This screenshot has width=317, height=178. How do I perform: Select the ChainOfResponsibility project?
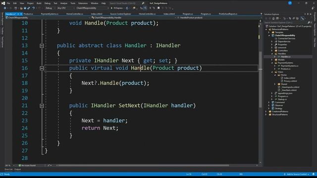pyautogui.click(x=285, y=36)
